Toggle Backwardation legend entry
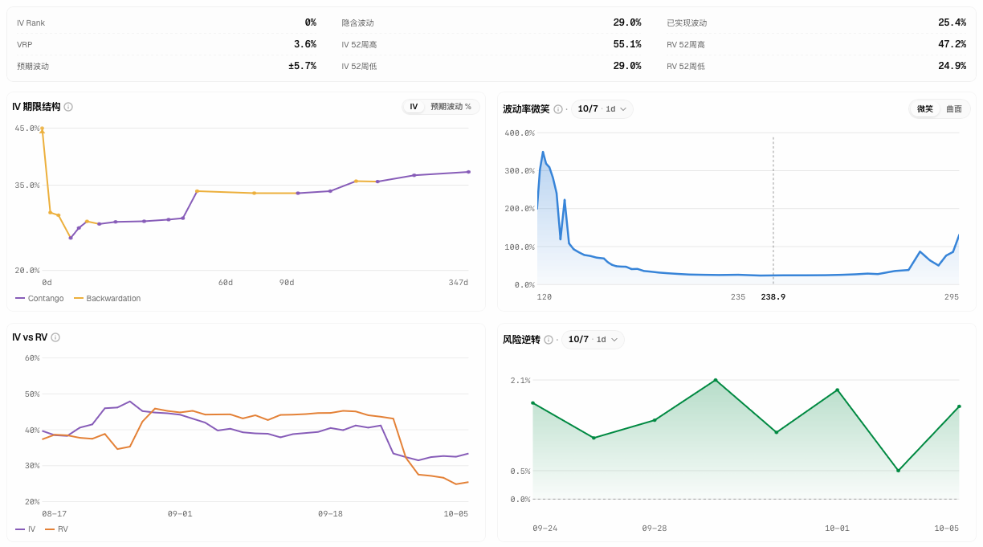983x547 pixels. (107, 299)
